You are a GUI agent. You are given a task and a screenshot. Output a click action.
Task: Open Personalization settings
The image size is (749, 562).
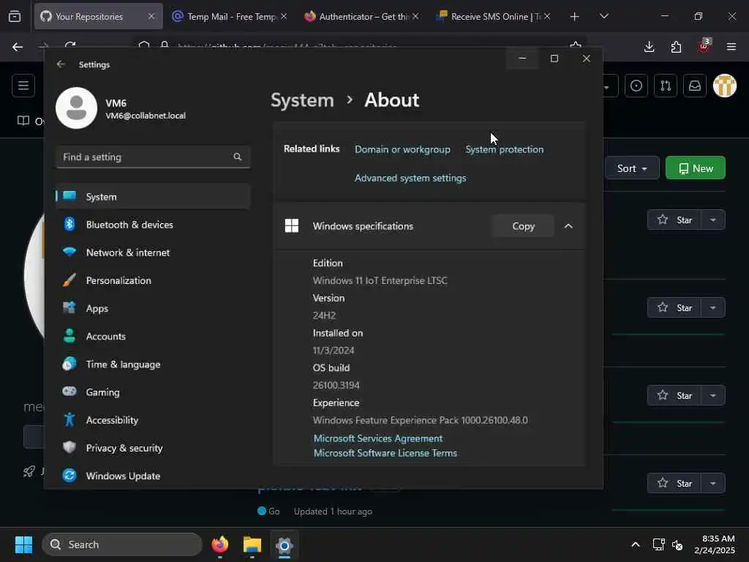pos(153,280)
